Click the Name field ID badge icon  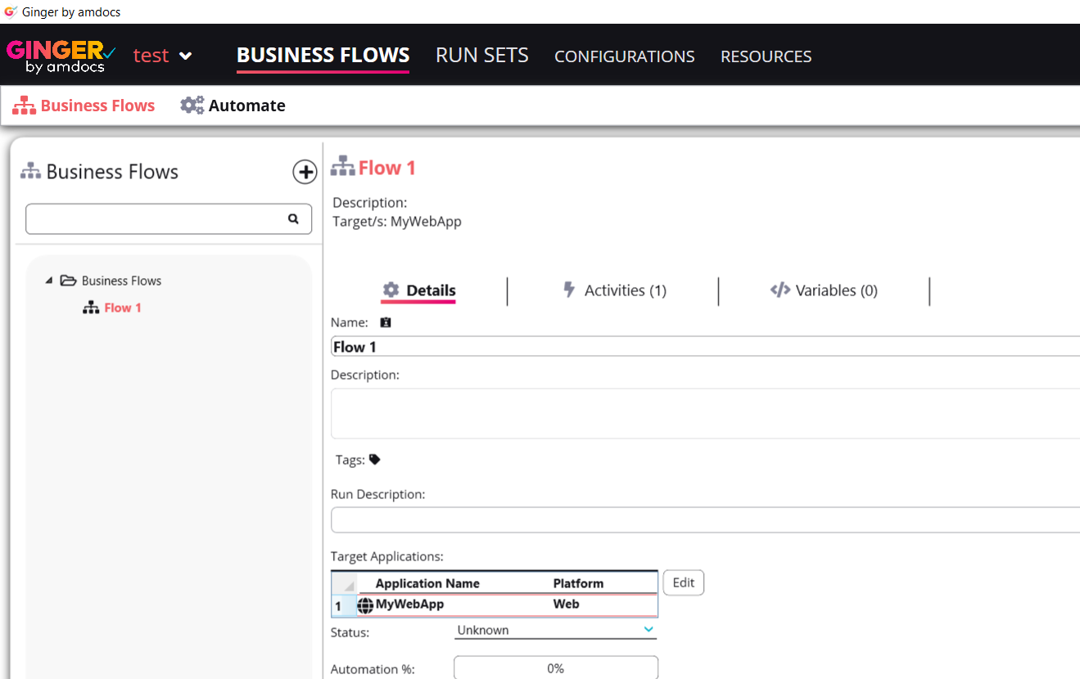386,322
